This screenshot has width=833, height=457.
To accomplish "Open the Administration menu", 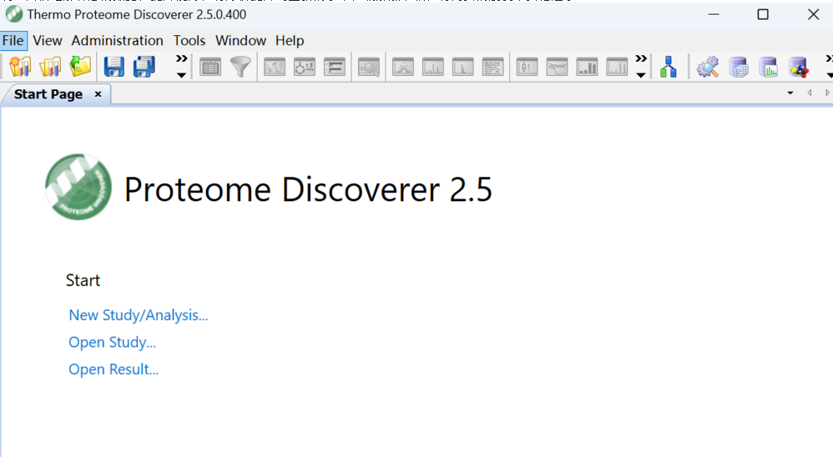I will [118, 41].
